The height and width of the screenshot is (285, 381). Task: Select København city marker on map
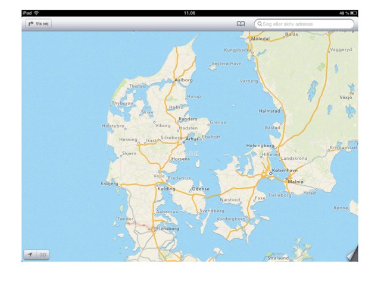coord(270,173)
